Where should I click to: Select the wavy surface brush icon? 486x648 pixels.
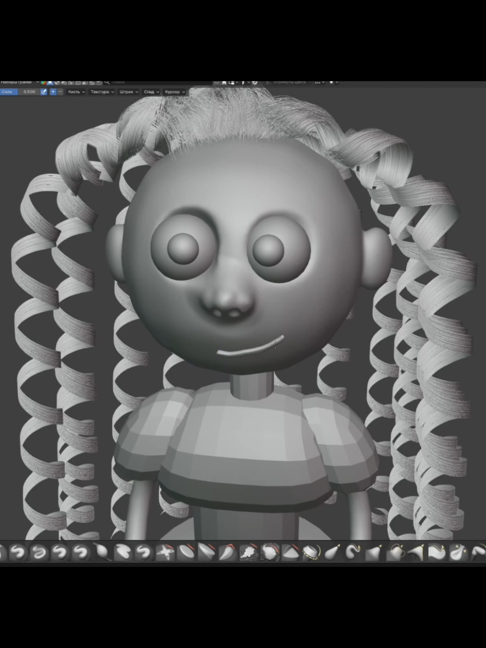436,552
